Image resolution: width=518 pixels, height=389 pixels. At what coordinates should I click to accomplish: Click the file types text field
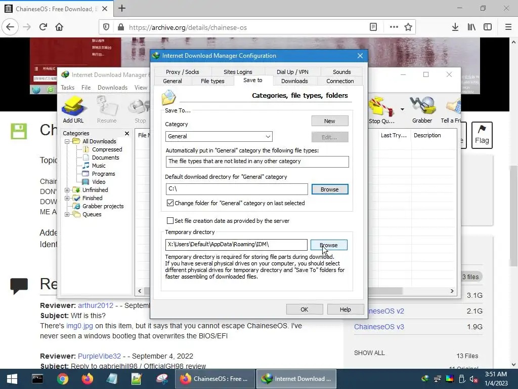click(x=257, y=162)
